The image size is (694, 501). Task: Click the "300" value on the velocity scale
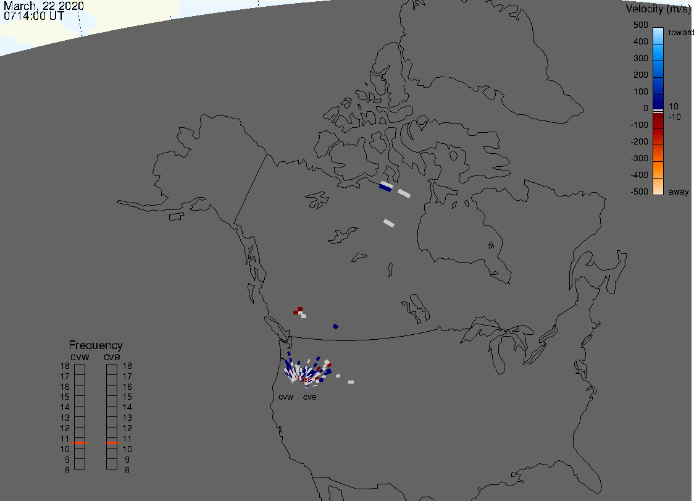coord(640,59)
